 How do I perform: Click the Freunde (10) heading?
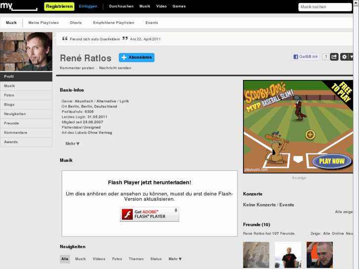tap(257, 225)
